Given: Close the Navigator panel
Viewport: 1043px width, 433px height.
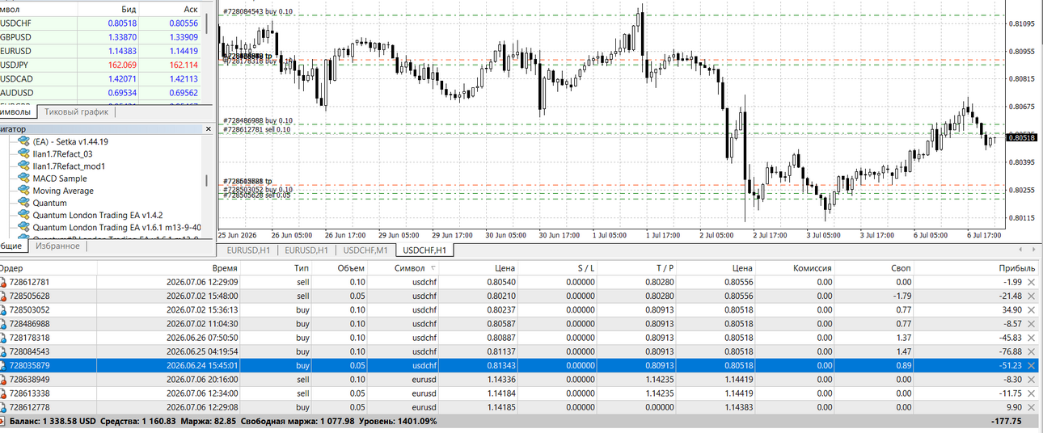Looking at the screenshot, I should click(x=209, y=128).
